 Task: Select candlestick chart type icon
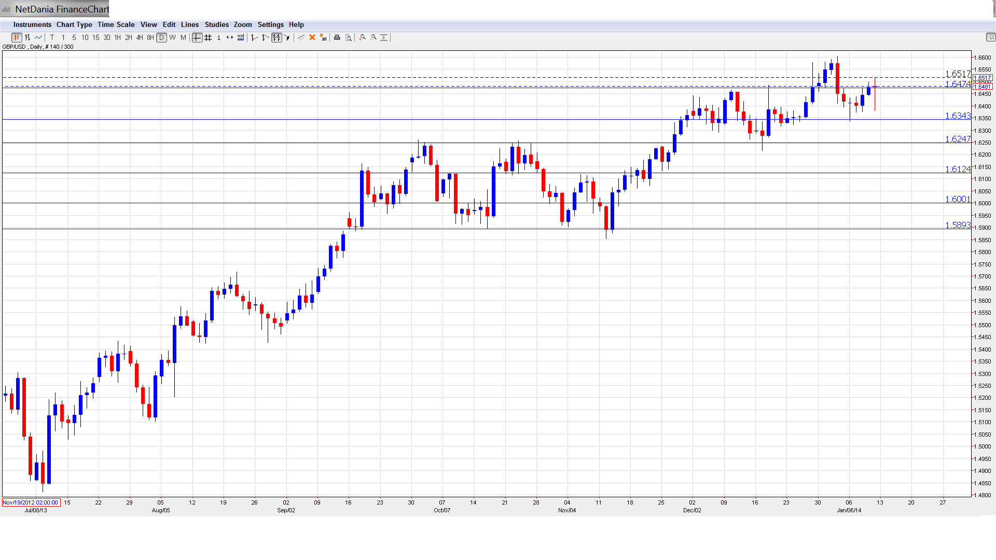17,37
